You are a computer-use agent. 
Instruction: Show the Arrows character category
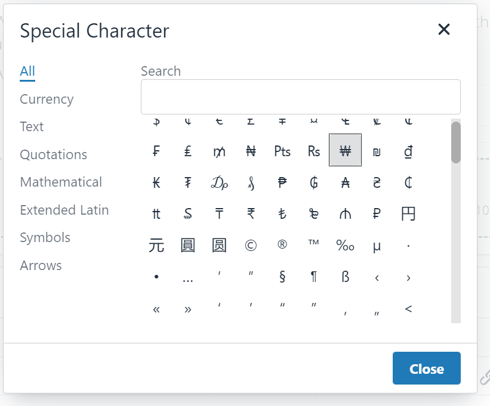tap(41, 265)
